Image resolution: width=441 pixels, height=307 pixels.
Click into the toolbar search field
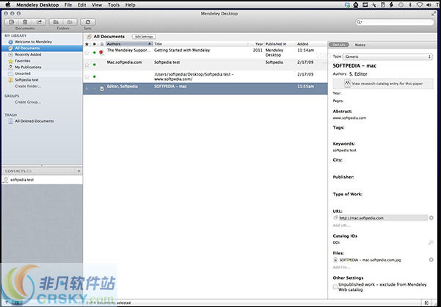395,22
